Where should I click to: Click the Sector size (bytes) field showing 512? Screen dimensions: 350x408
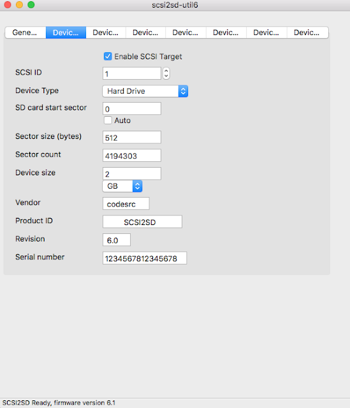[132, 137]
